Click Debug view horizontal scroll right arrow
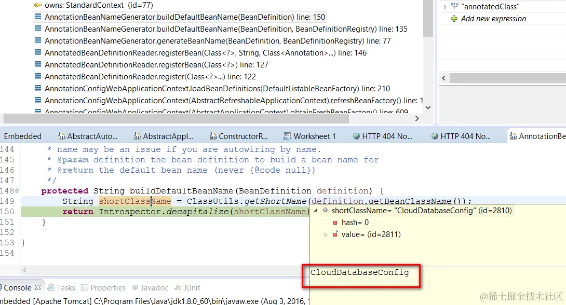Viewport: 566px width, 305px height. [417, 118]
